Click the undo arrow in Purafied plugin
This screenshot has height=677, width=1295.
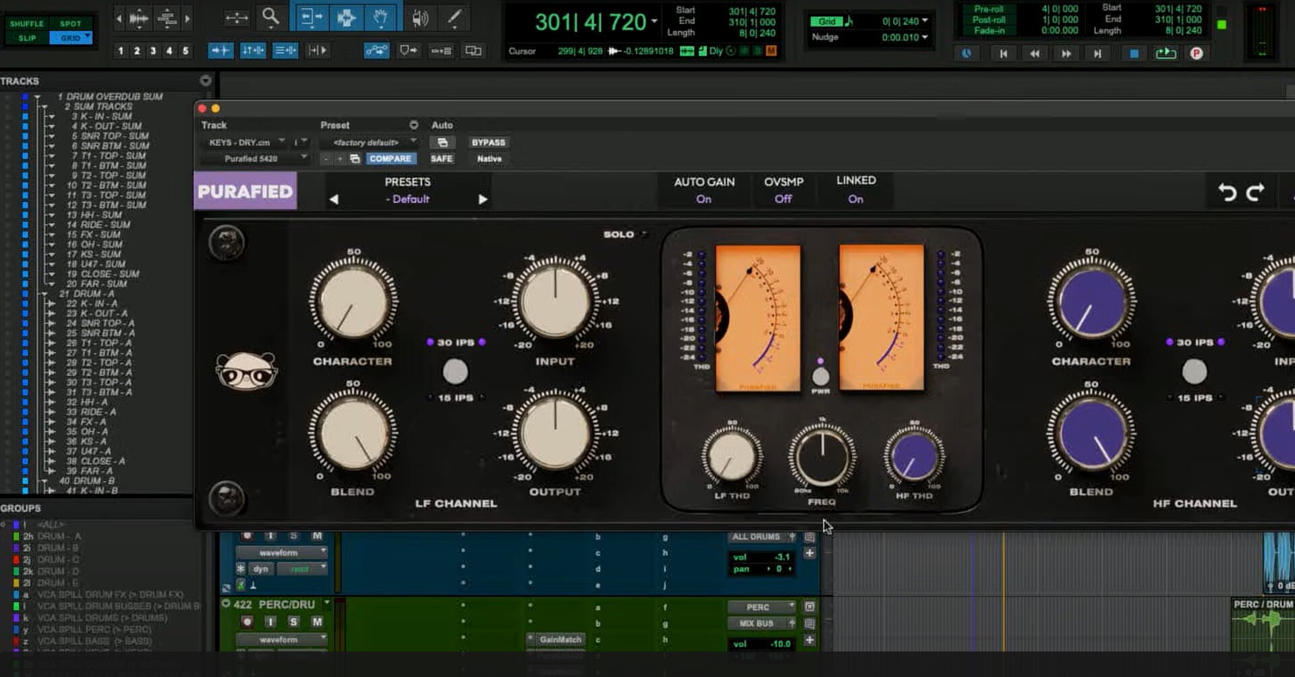(1227, 193)
